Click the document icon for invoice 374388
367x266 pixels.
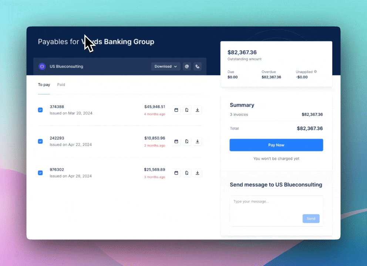pyautogui.click(x=187, y=110)
